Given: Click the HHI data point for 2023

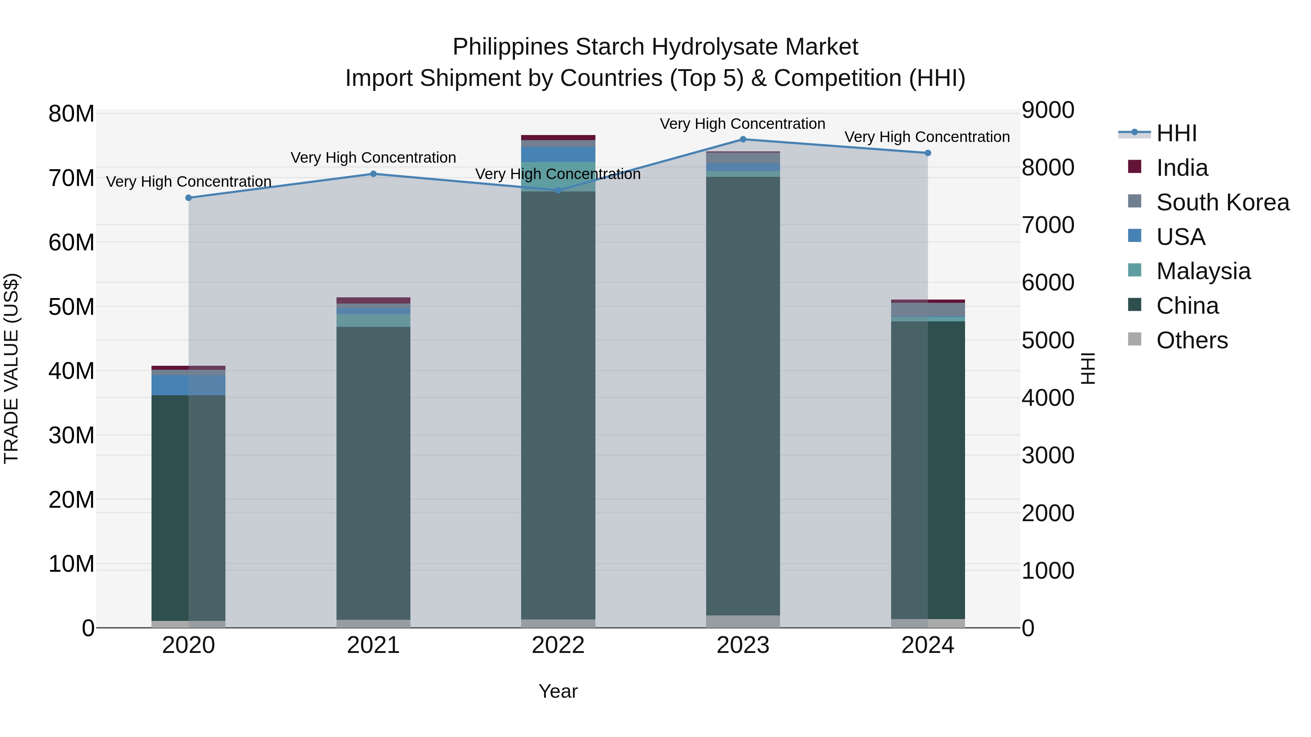Looking at the screenshot, I should tap(743, 139).
